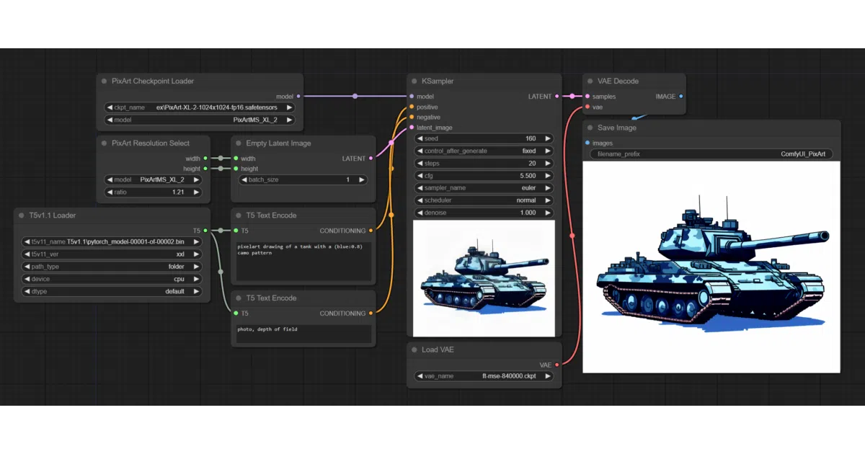
Task: Click the vae input socket on VAE Decode
Action: [x=587, y=107]
